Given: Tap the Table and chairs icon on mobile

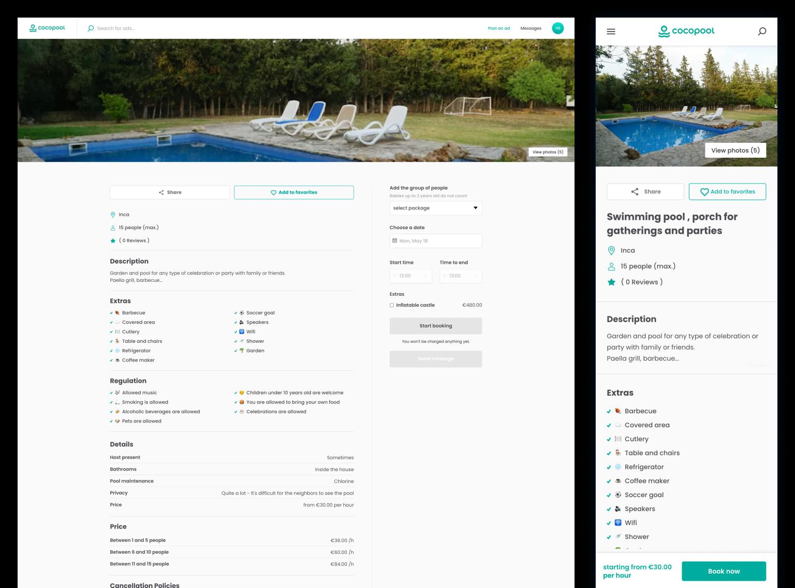Looking at the screenshot, I should pos(618,453).
